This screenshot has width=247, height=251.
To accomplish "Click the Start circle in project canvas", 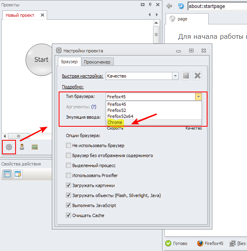I will pos(39,60).
